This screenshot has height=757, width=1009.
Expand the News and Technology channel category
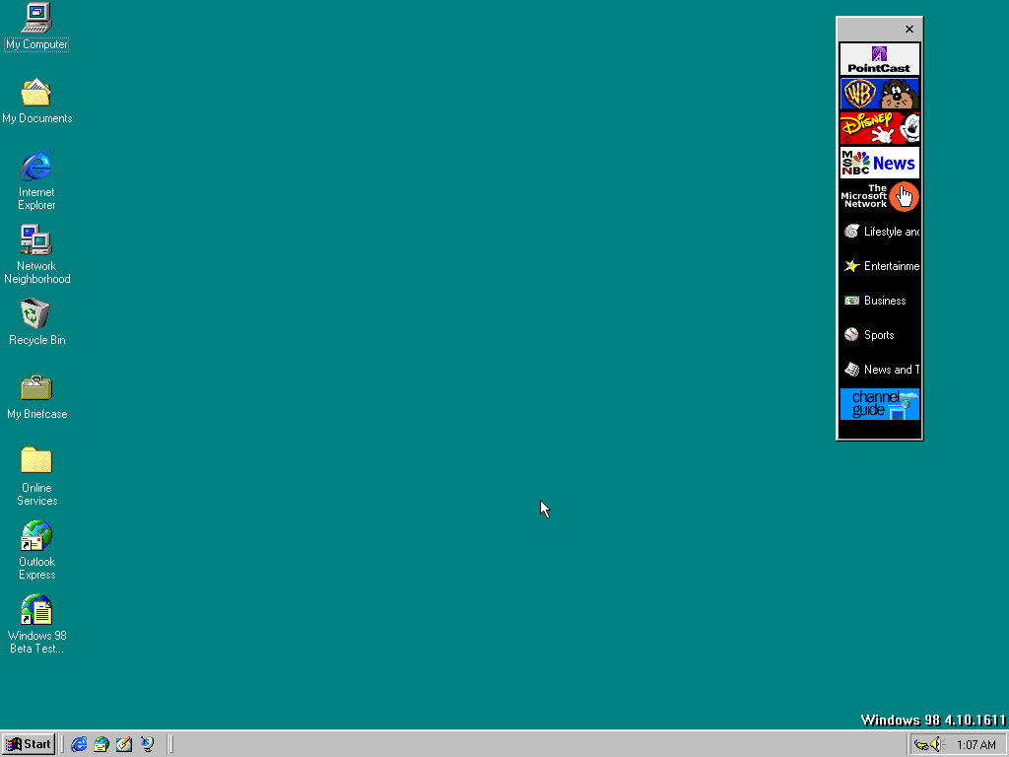click(x=880, y=370)
